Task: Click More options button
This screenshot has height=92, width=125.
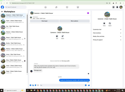Action: [74, 21]
